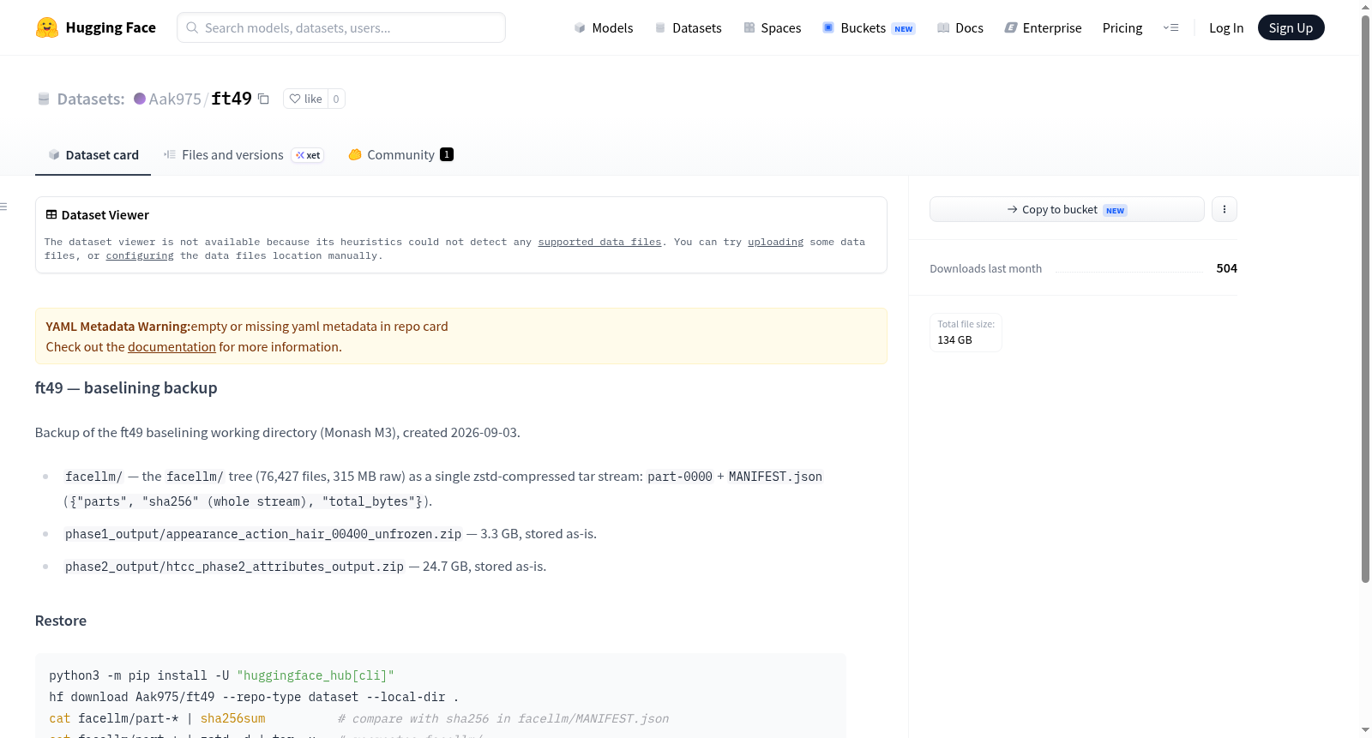Viewport: 1372px width, 738px height.
Task: Open the Docs page
Action: pos(960,27)
